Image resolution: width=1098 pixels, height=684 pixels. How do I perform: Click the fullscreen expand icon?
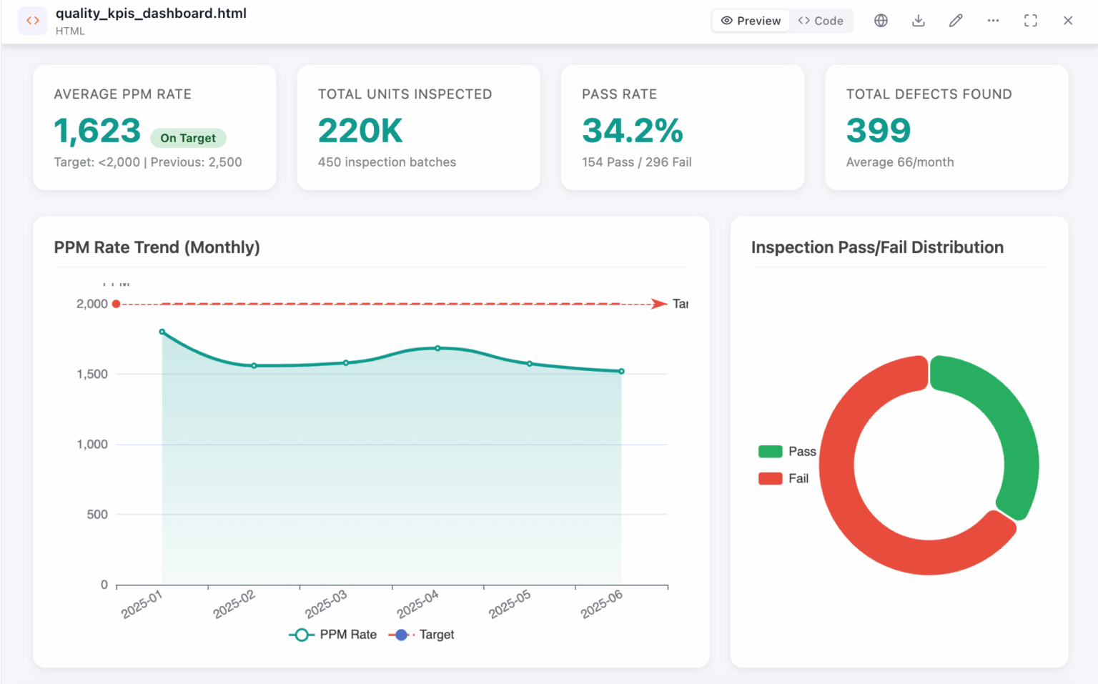[x=1031, y=21]
